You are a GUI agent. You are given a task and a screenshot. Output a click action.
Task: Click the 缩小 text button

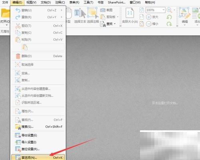155,24
